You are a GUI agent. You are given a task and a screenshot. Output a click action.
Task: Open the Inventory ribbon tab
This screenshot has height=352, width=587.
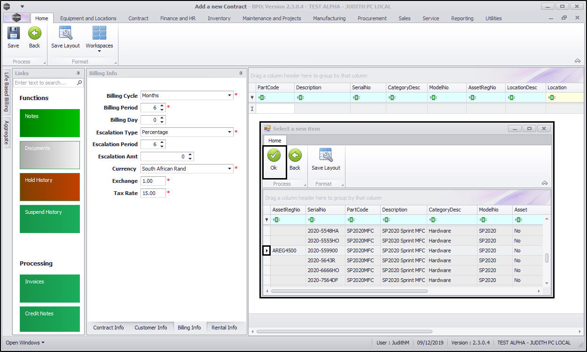click(219, 18)
